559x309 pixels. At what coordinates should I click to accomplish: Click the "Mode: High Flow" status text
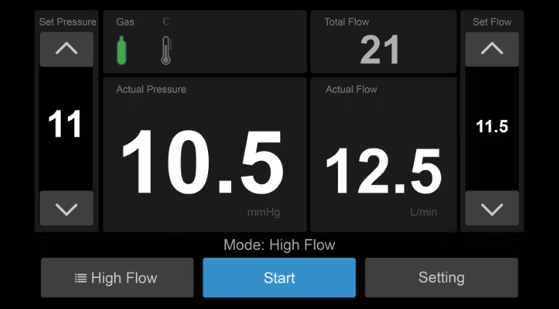[x=279, y=245]
